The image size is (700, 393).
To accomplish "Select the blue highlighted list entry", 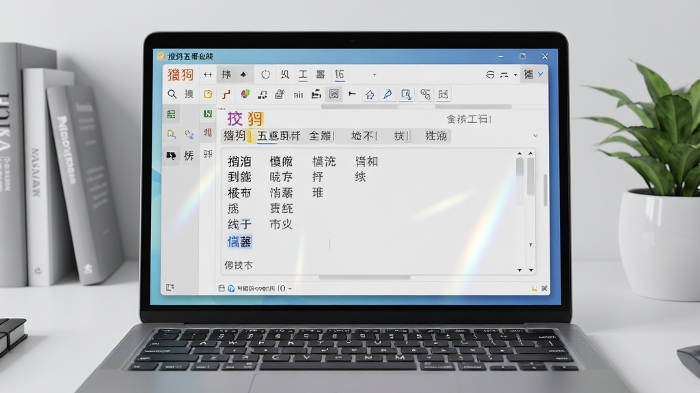I will (240, 242).
